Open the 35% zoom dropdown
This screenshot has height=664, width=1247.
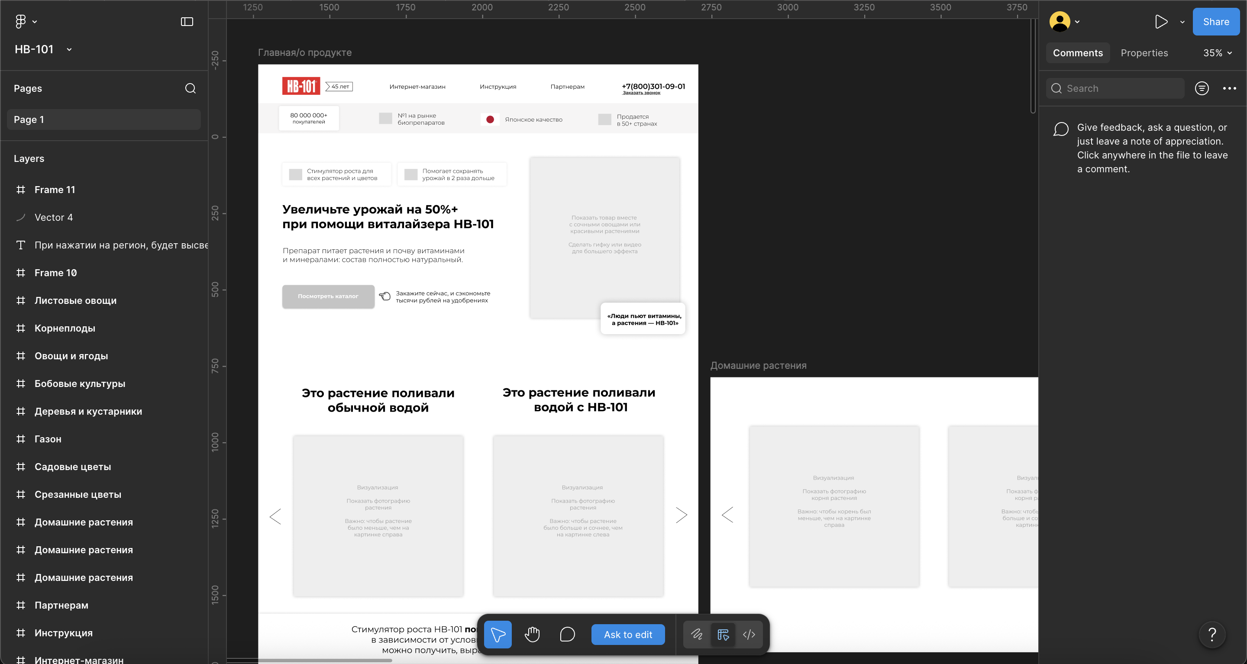point(1218,53)
